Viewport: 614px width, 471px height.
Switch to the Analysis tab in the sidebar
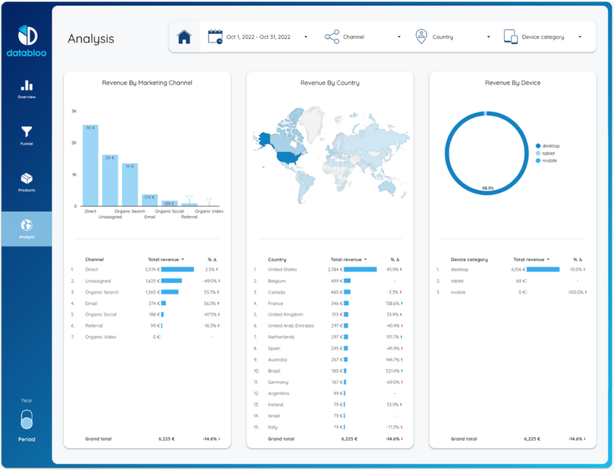tap(26, 228)
